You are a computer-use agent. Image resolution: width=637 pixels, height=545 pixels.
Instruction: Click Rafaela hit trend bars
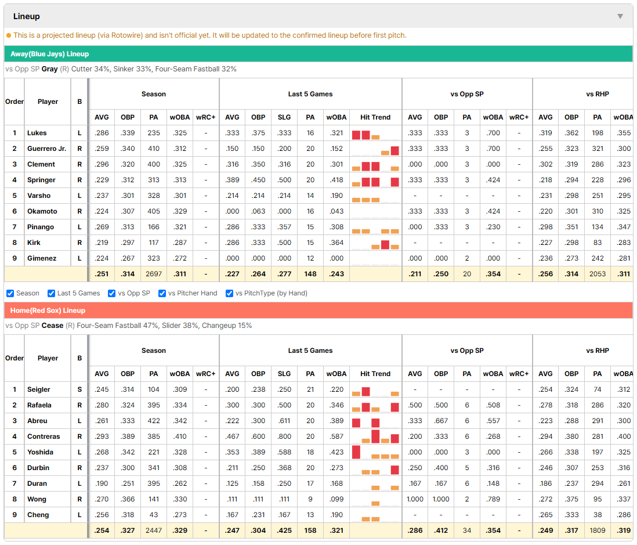tap(375, 405)
